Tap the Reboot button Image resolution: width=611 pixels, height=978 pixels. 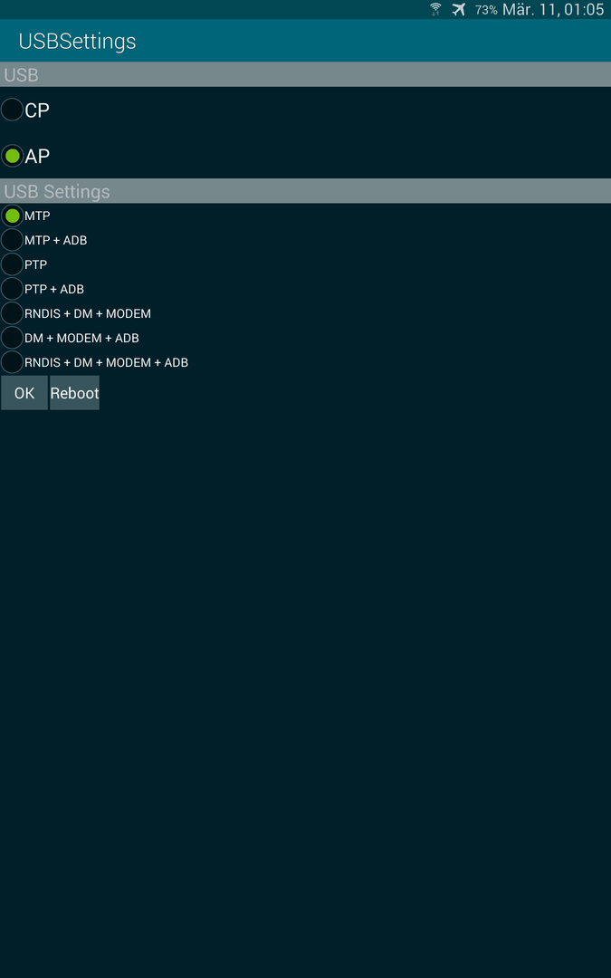(x=74, y=393)
